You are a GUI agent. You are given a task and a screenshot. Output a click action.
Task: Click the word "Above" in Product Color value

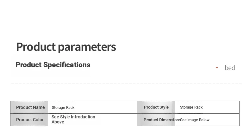point(58,122)
